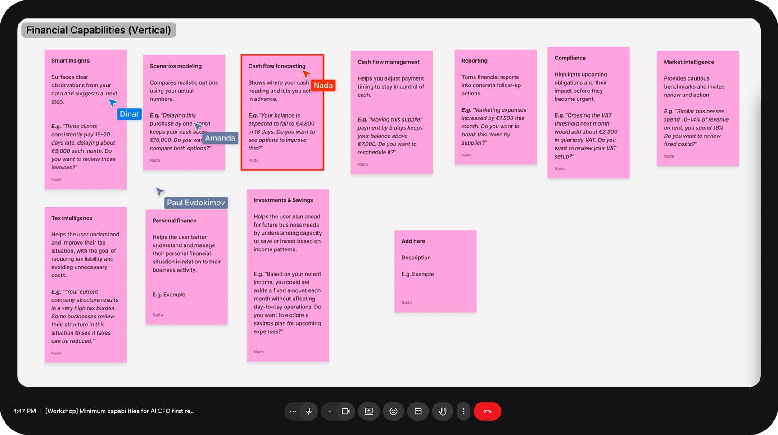
Task: Click 'E.g. Example' in Personal finance note
Action: pyautogui.click(x=169, y=295)
